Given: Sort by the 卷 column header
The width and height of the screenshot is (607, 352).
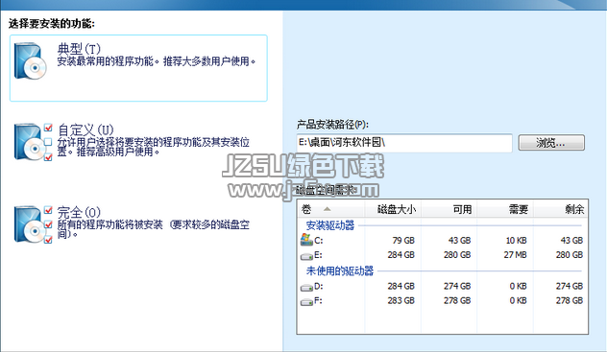Looking at the screenshot, I should click(x=330, y=209).
